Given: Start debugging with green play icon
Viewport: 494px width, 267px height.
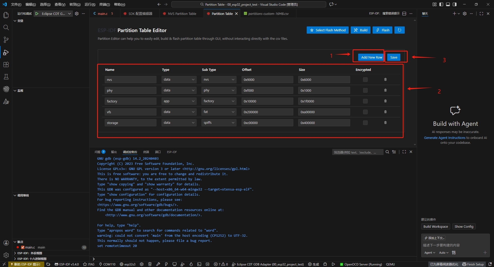Looking at the screenshot, I should (37, 14).
